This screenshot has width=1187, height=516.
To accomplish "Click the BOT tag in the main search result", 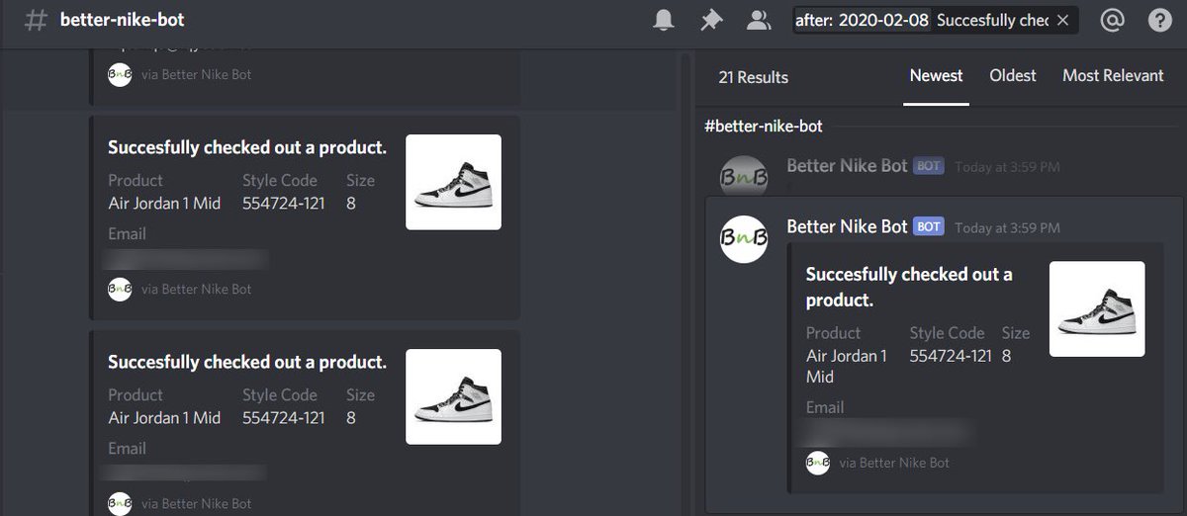I will 929,227.
